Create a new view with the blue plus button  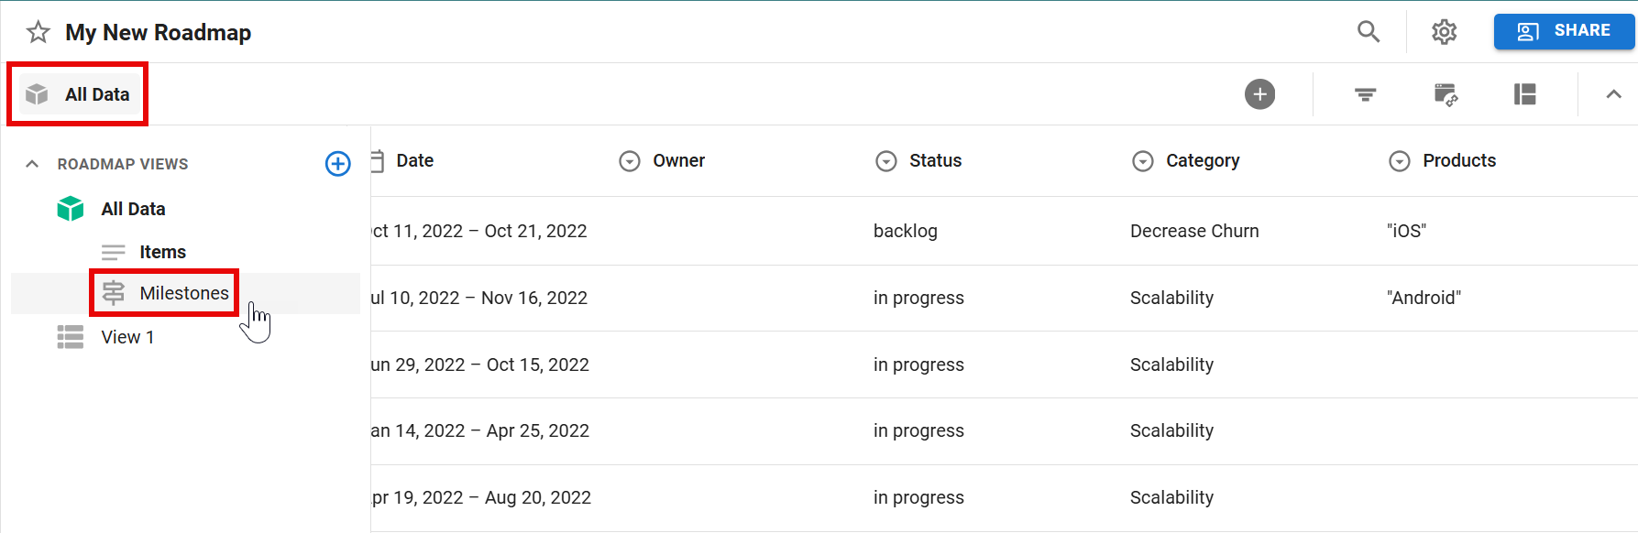coord(338,164)
